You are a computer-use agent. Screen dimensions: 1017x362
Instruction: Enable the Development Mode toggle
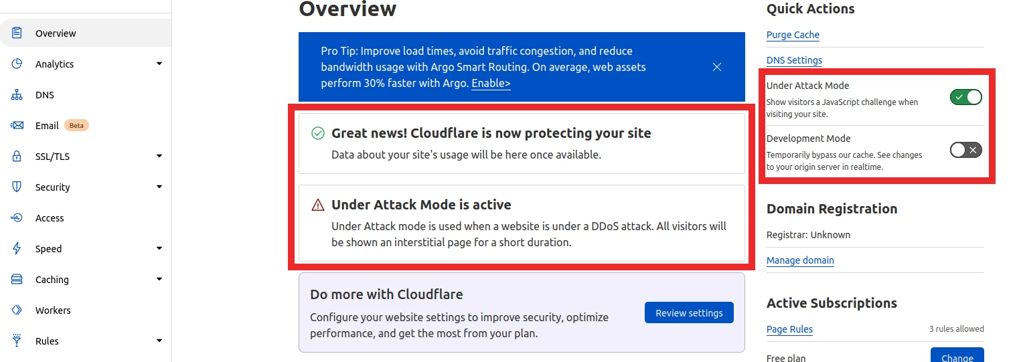tap(965, 150)
